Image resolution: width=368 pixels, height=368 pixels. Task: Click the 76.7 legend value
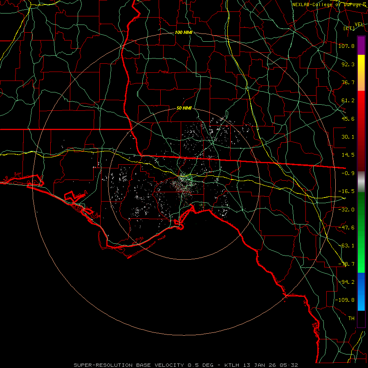pos(348,82)
